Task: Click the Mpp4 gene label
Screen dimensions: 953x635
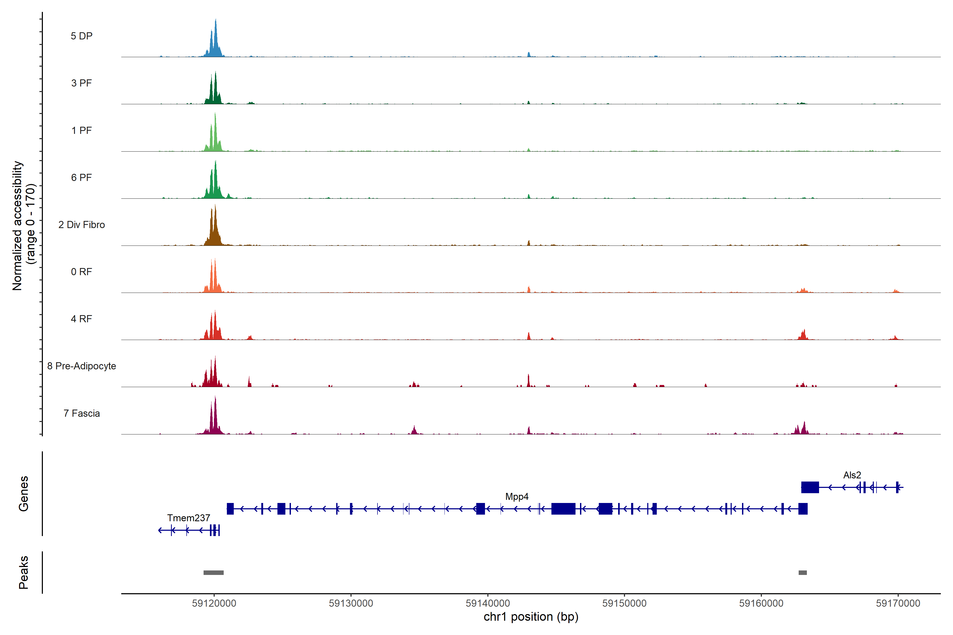Action: tap(517, 497)
